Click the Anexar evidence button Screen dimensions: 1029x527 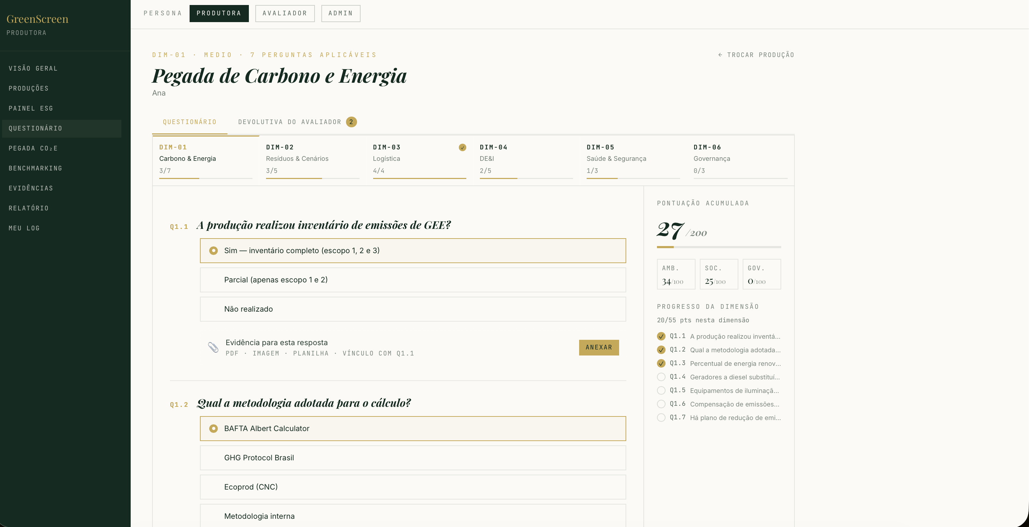pos(599,348)
